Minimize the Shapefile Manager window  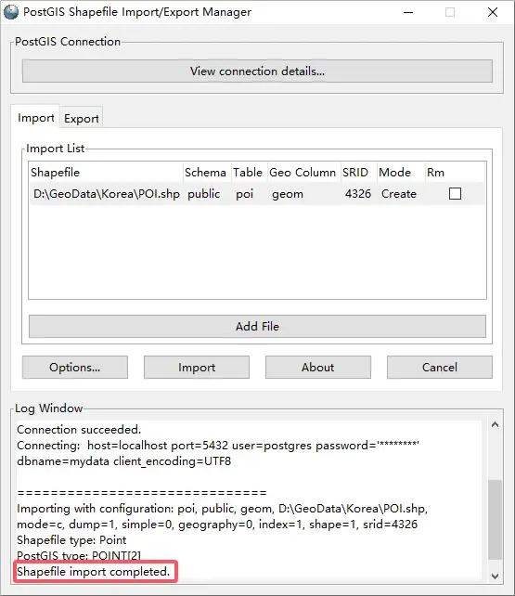coord(408,12)
